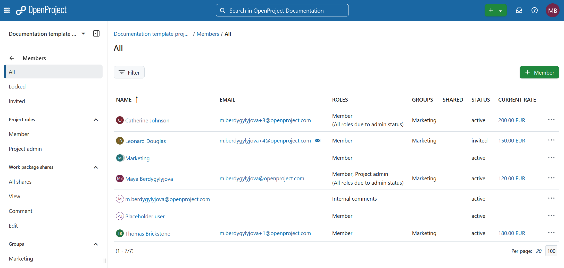
Task: Click the search in documentation field
Action: tap(282, 10)
